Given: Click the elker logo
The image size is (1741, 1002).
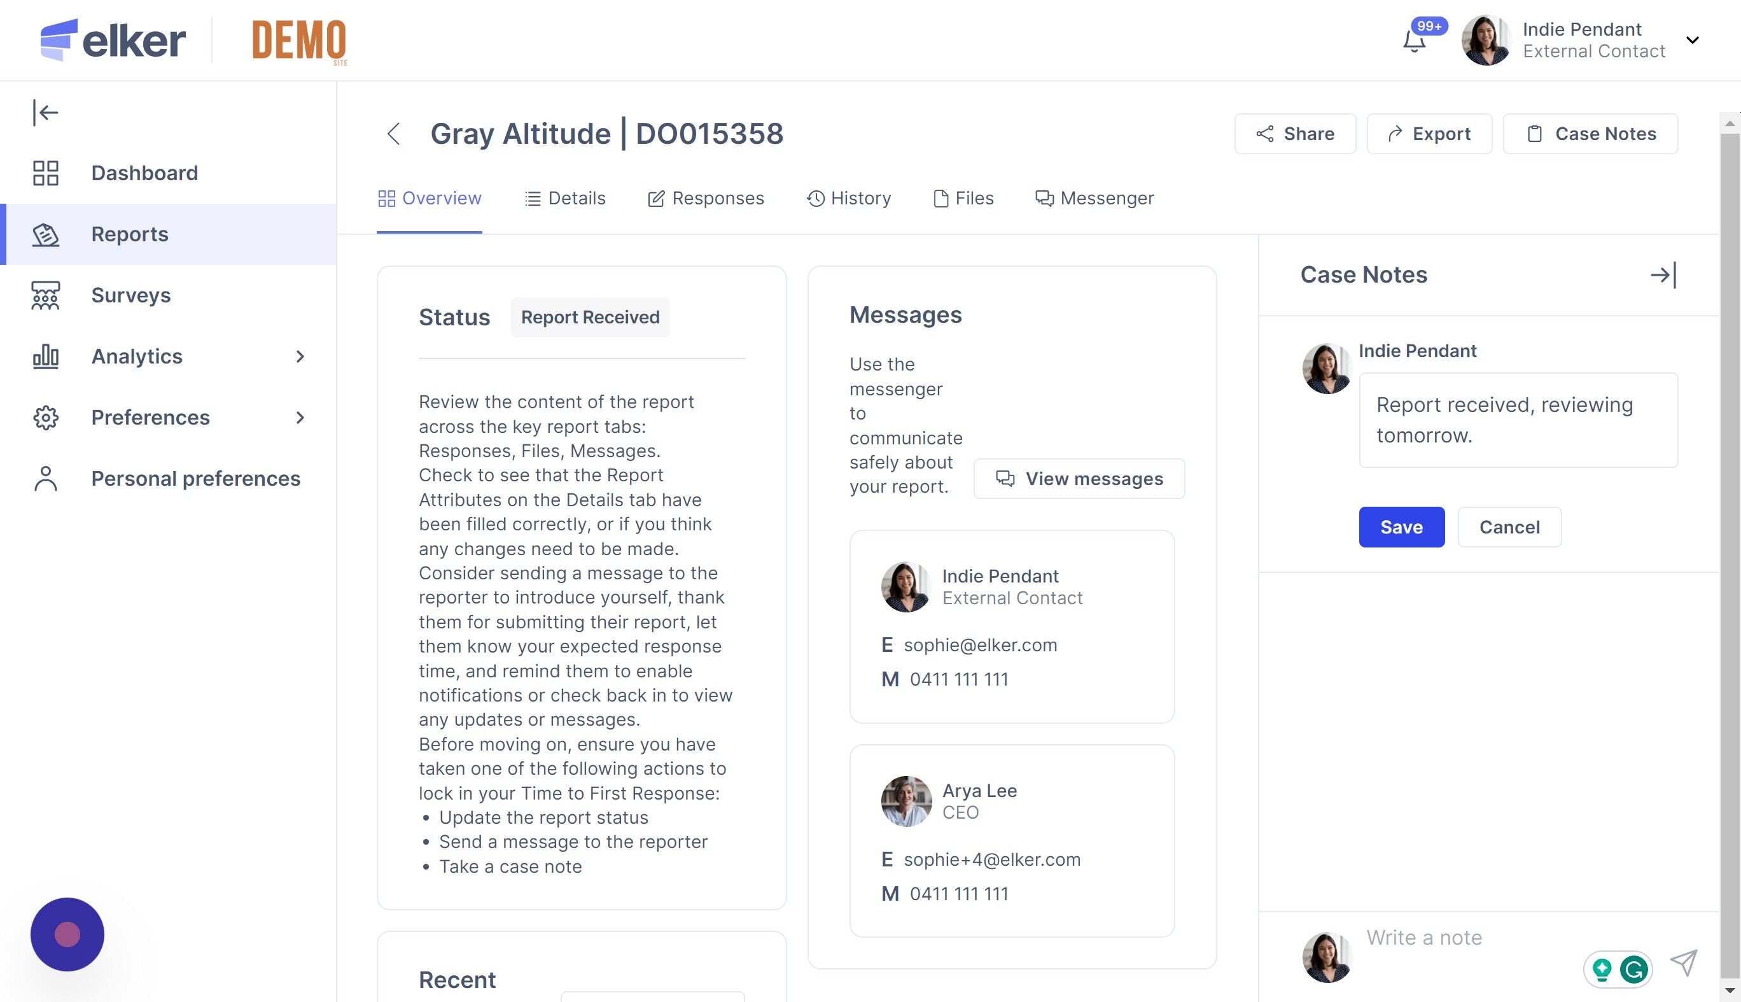Looking at the screenshot, I should pos(113,40).
